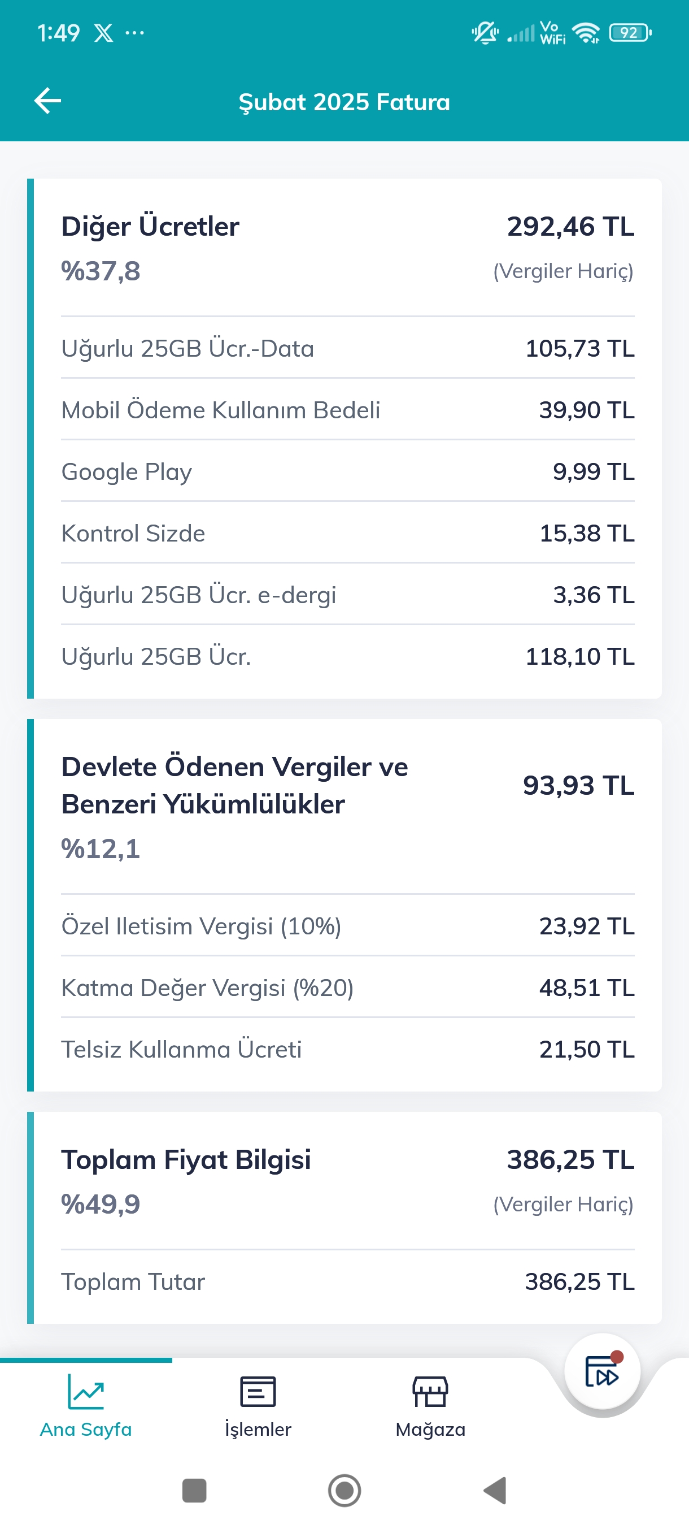The width and height of the screenshot is (689, 1533).
Task: Tap the X notification icon in the status bar
Action: (103, 33)
